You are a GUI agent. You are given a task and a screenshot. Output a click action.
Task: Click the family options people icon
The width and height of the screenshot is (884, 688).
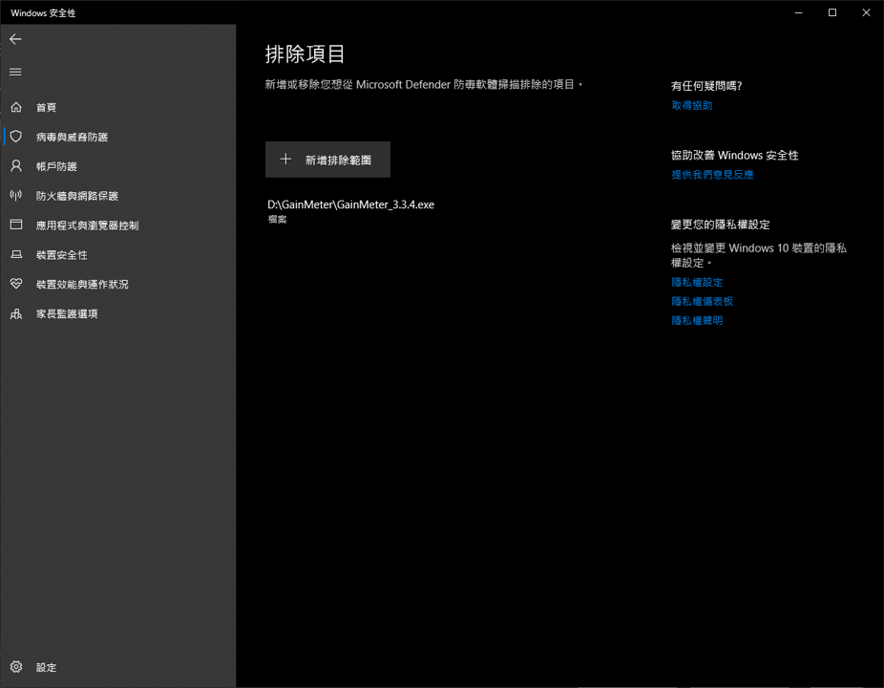click(x=16, y=313)
